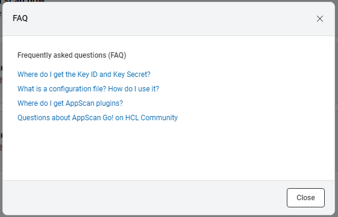Click the empty white area below the FAQ links

(x=168, y=150)
